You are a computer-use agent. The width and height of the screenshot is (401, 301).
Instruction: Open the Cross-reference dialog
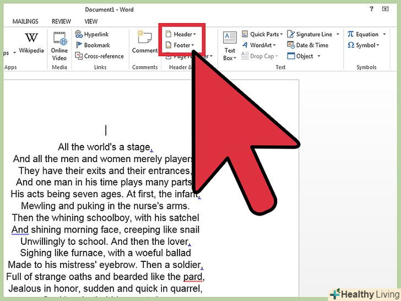[x=79, y=56]
